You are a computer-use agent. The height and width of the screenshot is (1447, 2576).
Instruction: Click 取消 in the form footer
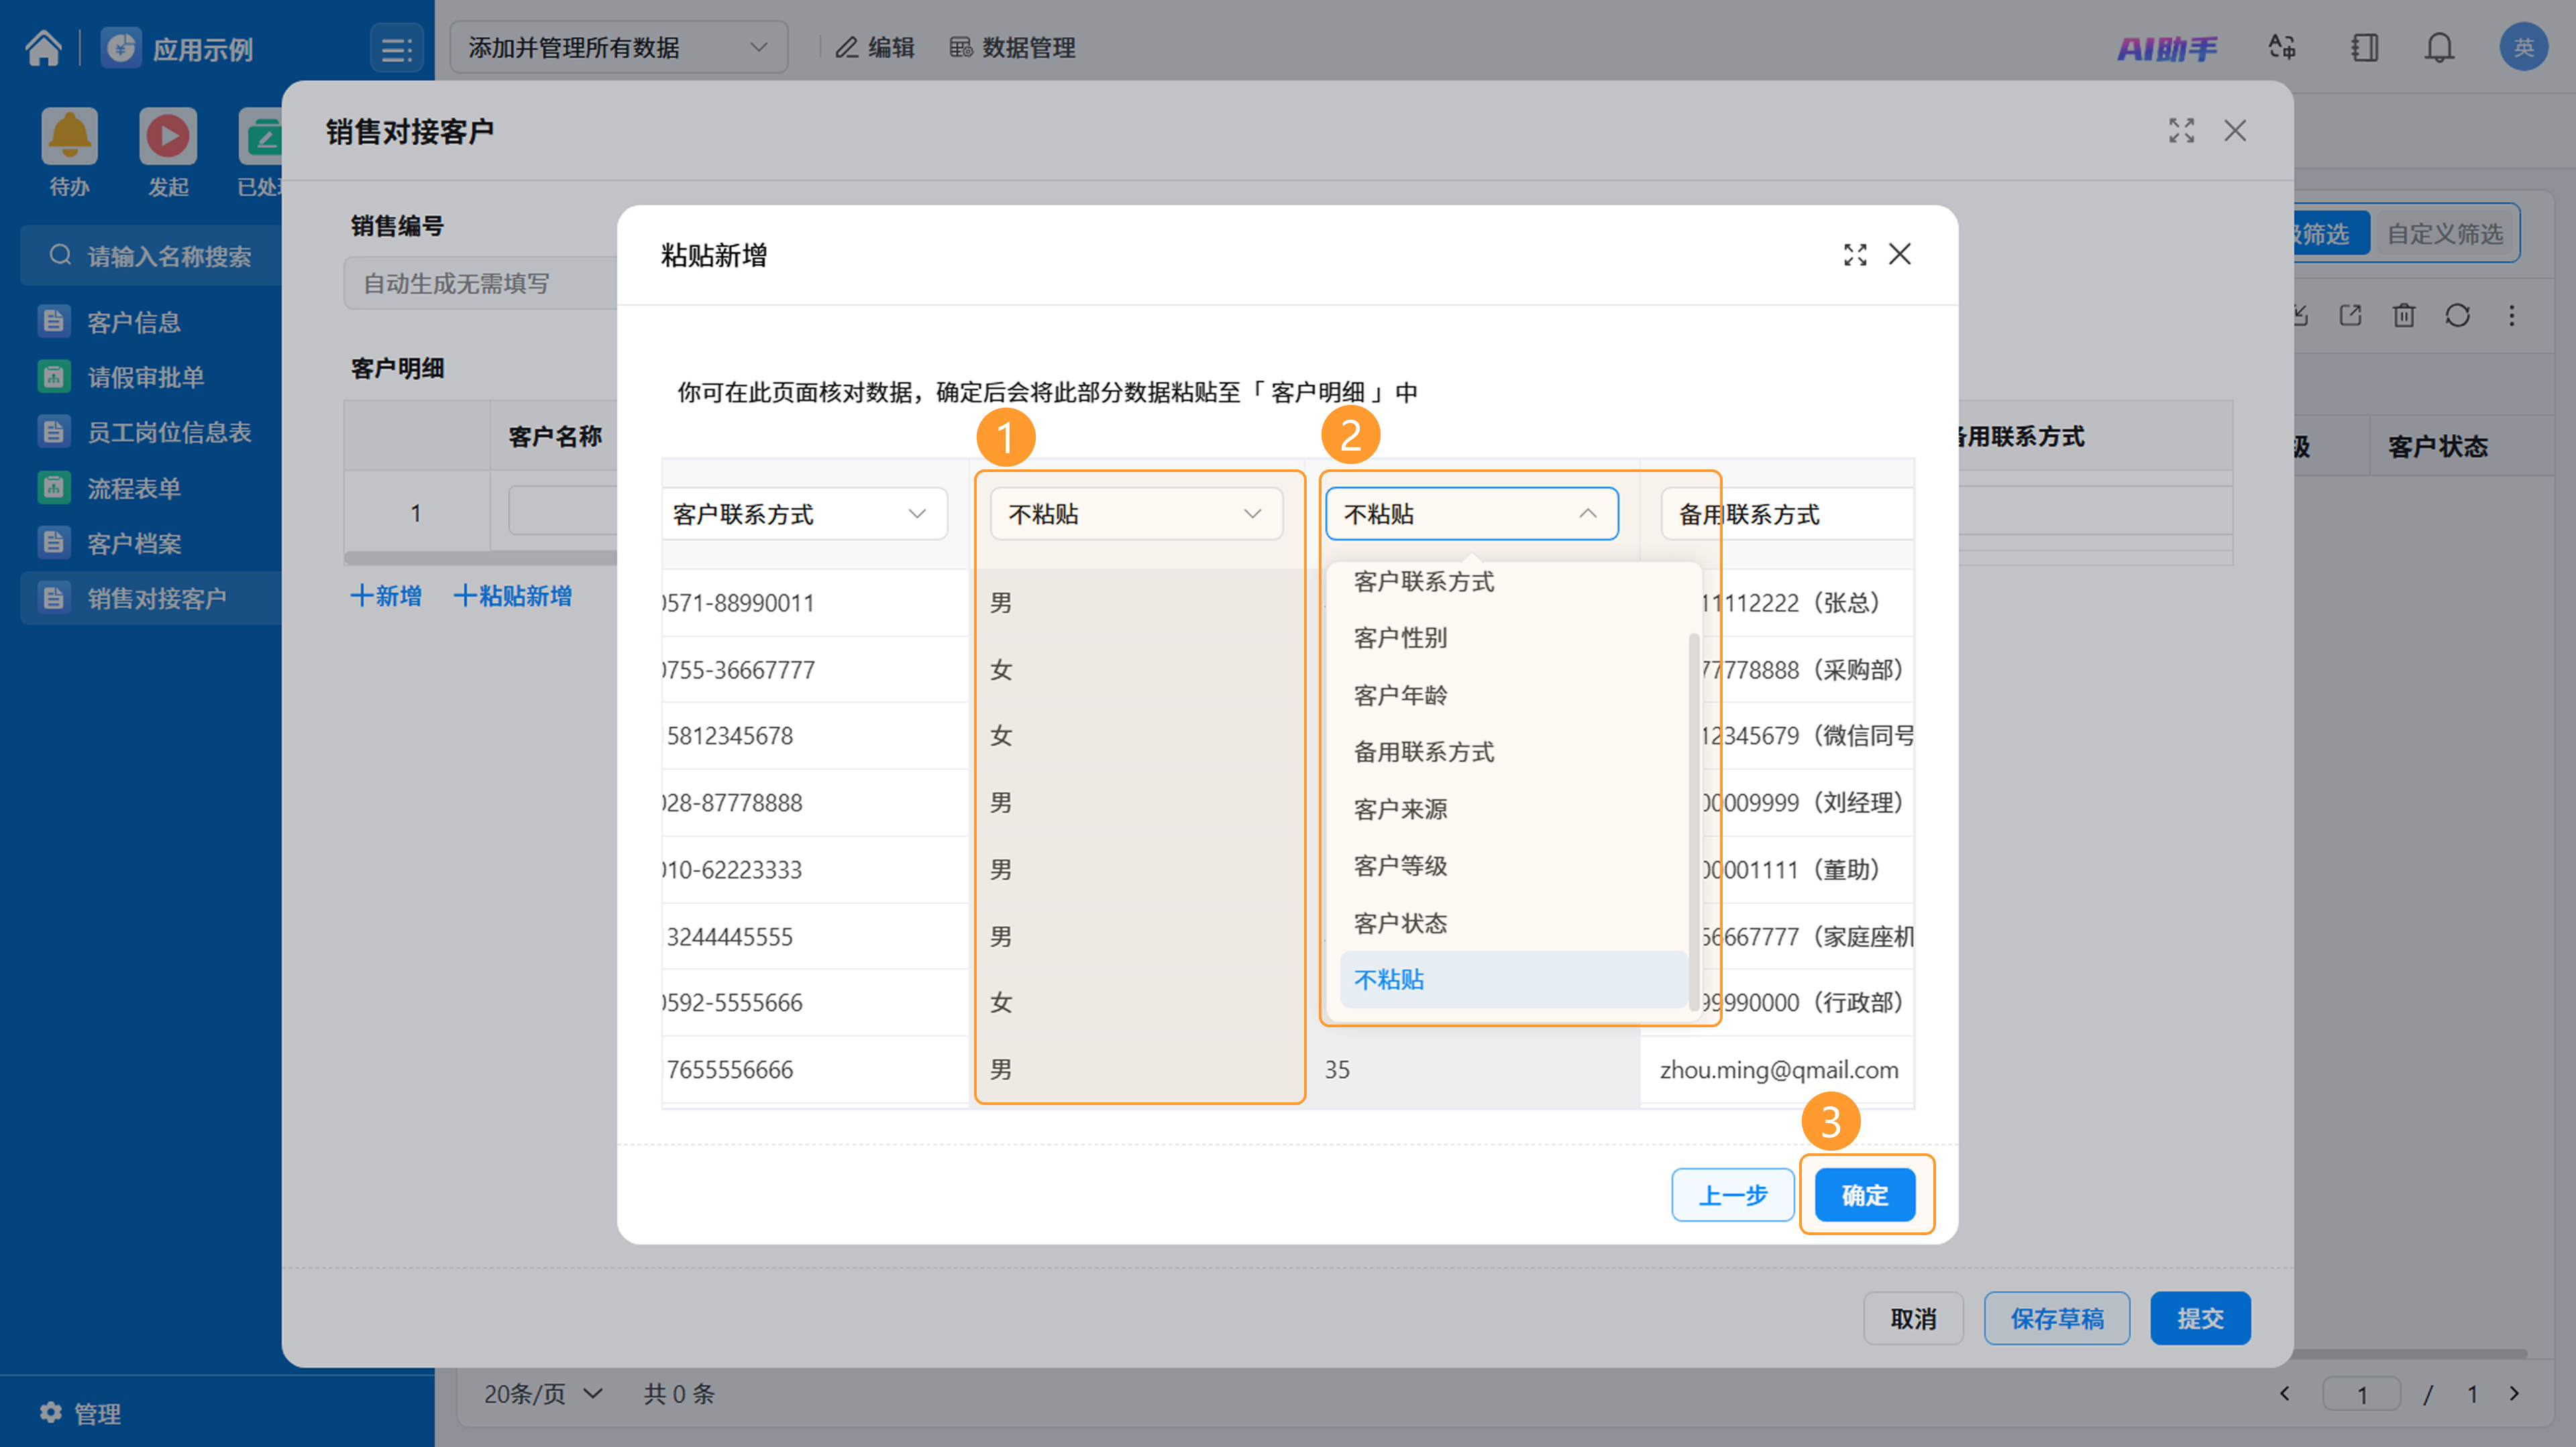pos(1913,1318)
